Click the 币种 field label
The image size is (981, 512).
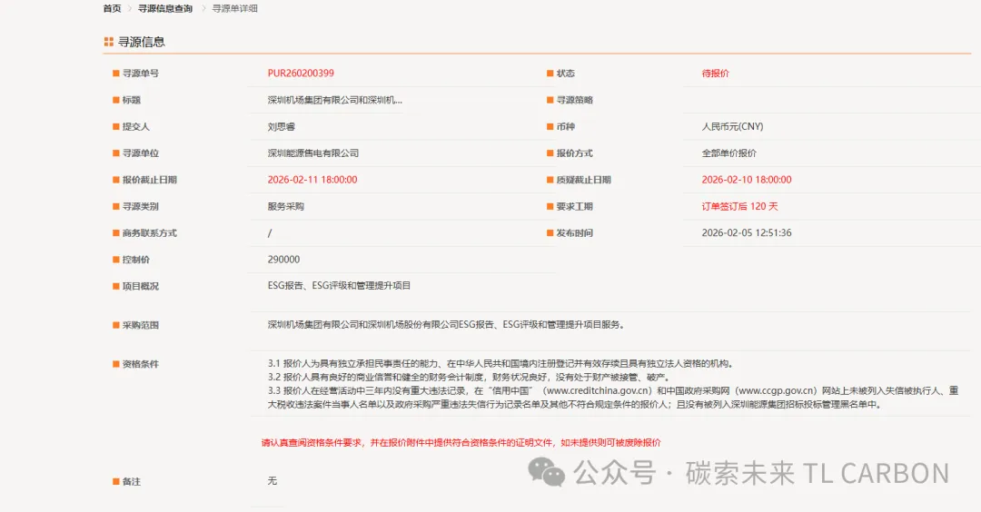(x=566, y=126)
